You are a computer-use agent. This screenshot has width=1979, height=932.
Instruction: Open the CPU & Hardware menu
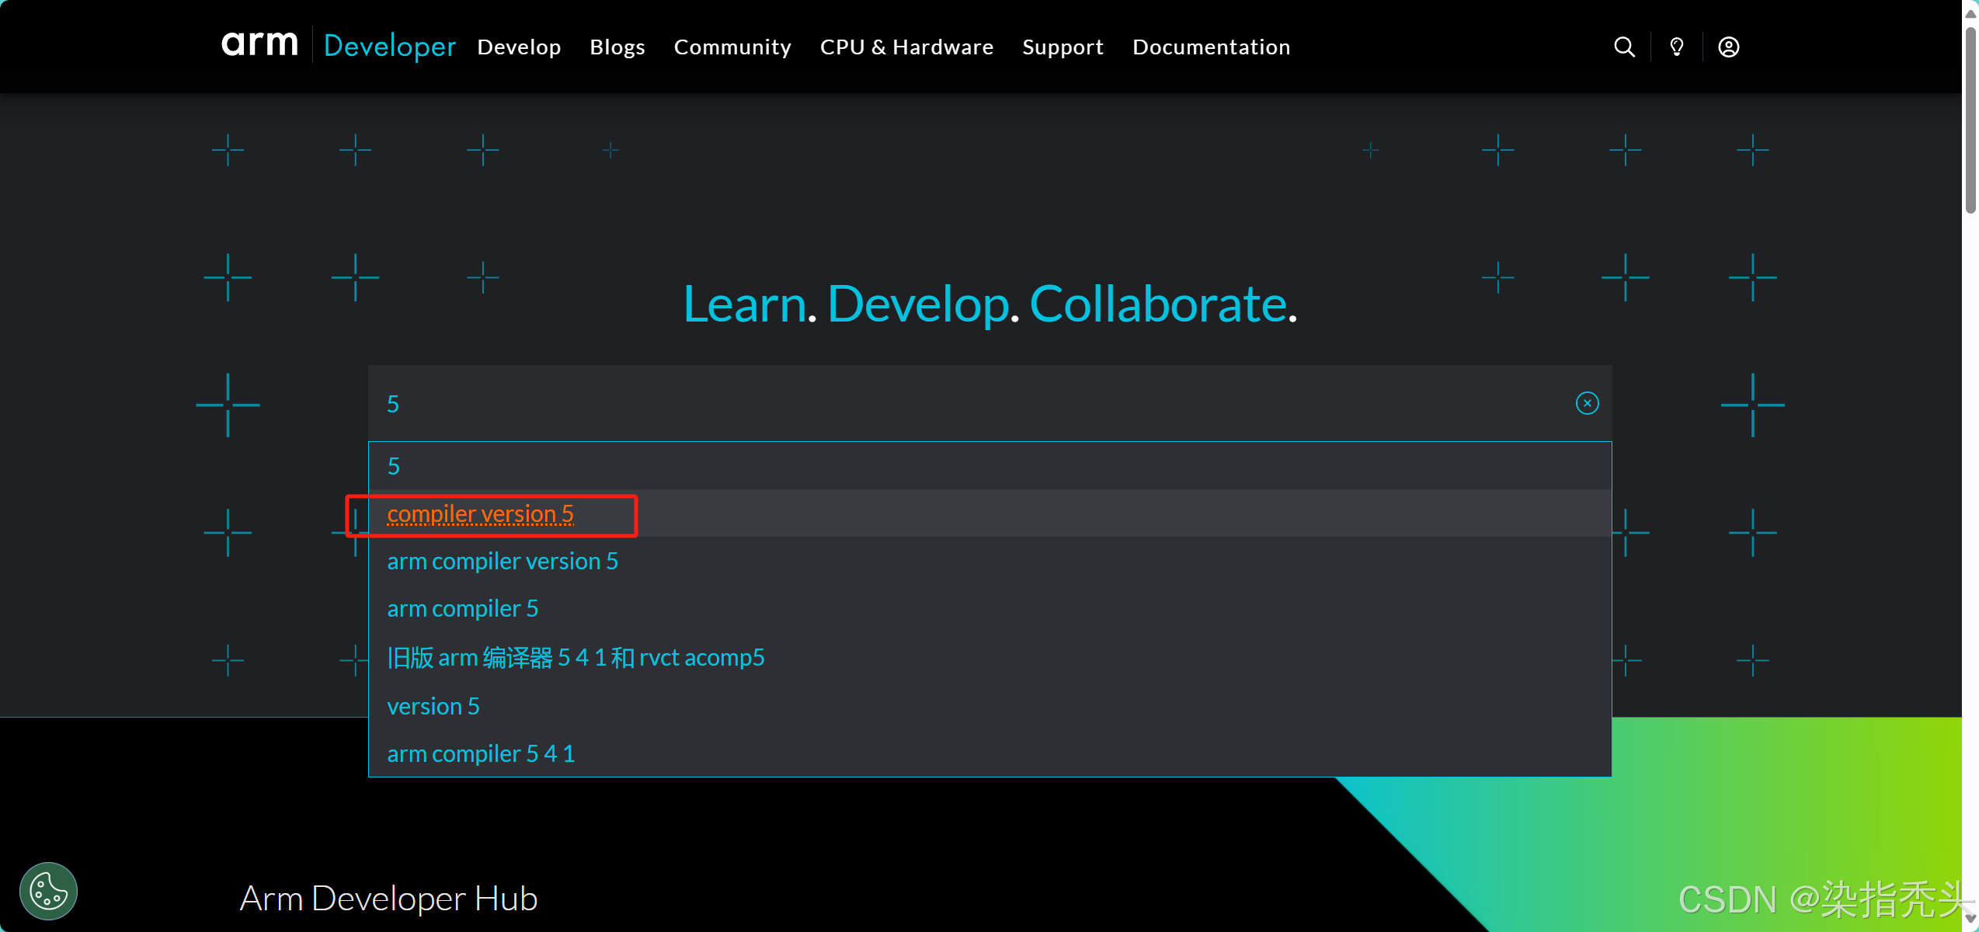pyautogui.click(x=906, y=47)
